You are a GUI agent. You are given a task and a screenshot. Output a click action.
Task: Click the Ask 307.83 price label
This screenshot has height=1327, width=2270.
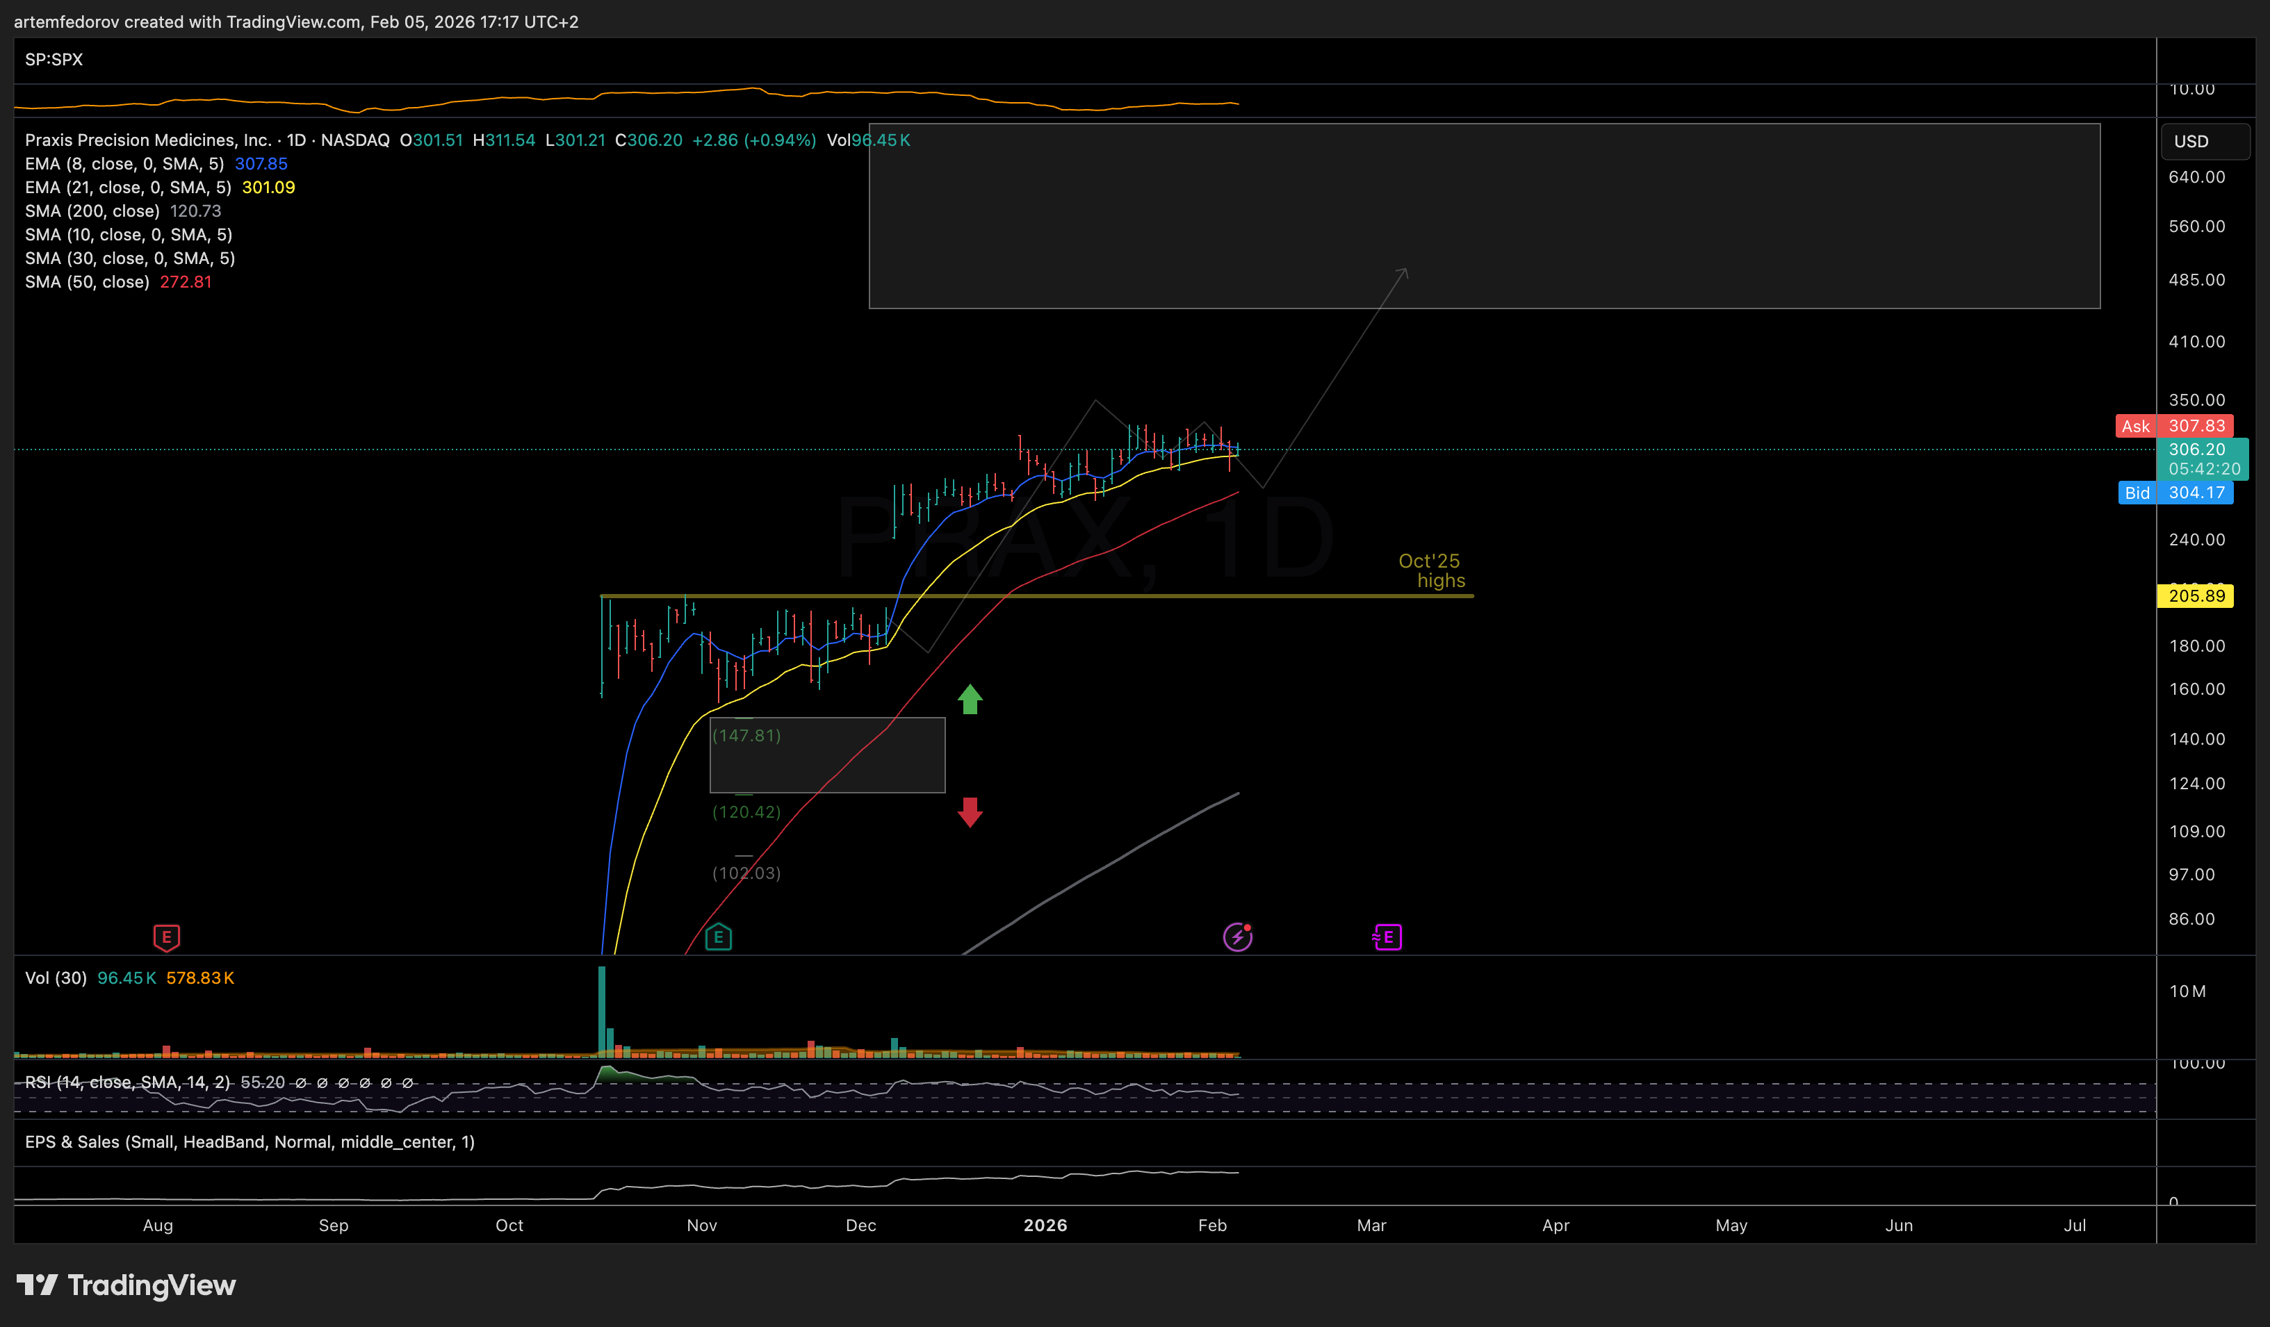[2175, 426]
